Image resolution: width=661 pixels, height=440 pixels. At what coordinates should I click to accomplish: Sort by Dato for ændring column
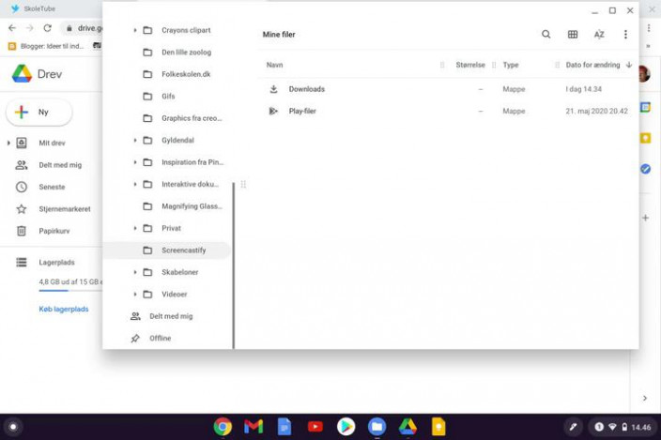[x=592, y=65]
